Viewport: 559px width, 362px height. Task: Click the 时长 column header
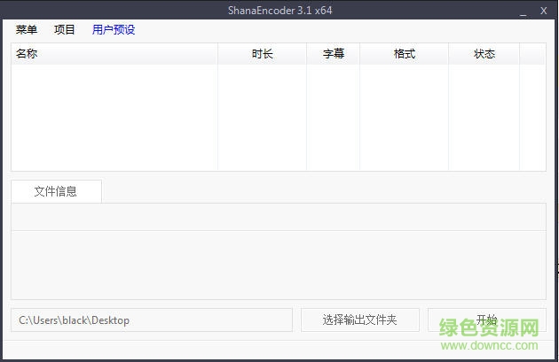click(x=263, y=54)
